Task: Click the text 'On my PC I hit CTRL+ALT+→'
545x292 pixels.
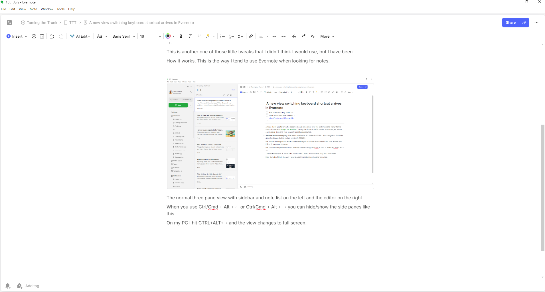Action: coord(197,223)
